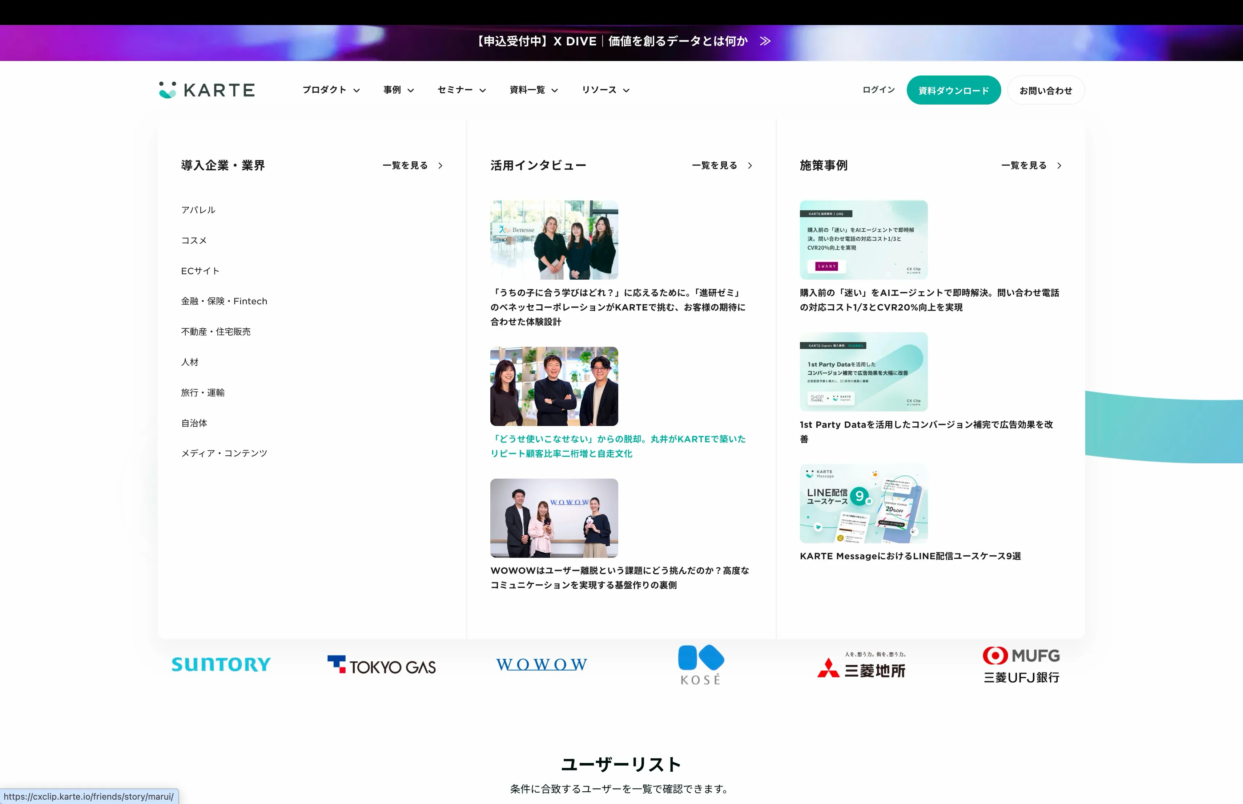This screenshot has width=1243, height=804.
Task: Click the Suntory logo
Action: coord(221,664)
